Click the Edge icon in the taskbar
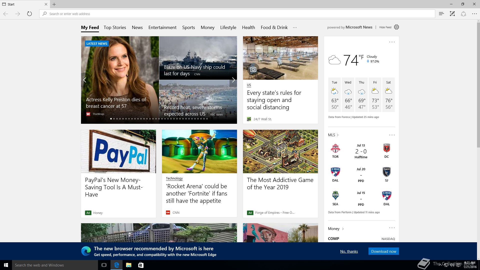The image size is (480, 270). pyautogui.click(x=116, y=265)
